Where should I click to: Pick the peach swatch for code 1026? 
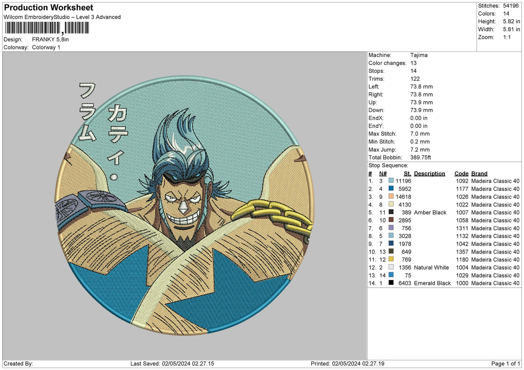click(391, 197)
